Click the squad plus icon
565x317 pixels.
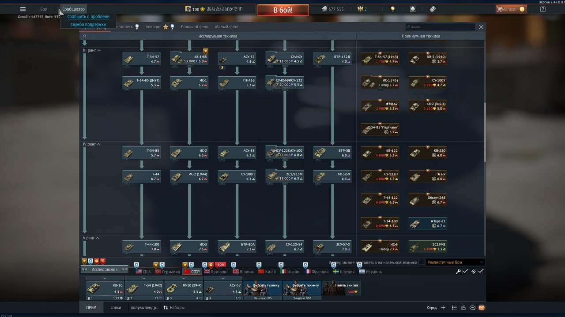tap(443, 308)
